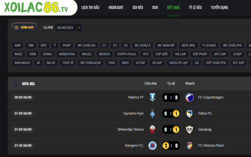Screen dimensions: 251x157
Task: Open the 06/08/2025 date dropdown
Action: (x=68, y=28)
